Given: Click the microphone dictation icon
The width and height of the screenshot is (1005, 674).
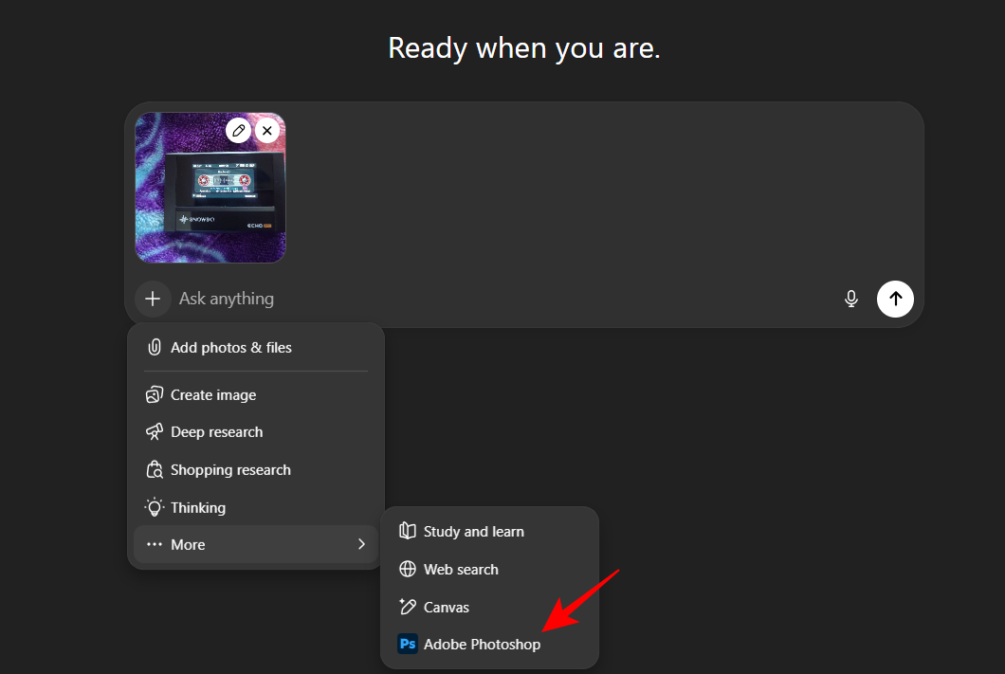Looking at the screenshot, I should 850,299.
